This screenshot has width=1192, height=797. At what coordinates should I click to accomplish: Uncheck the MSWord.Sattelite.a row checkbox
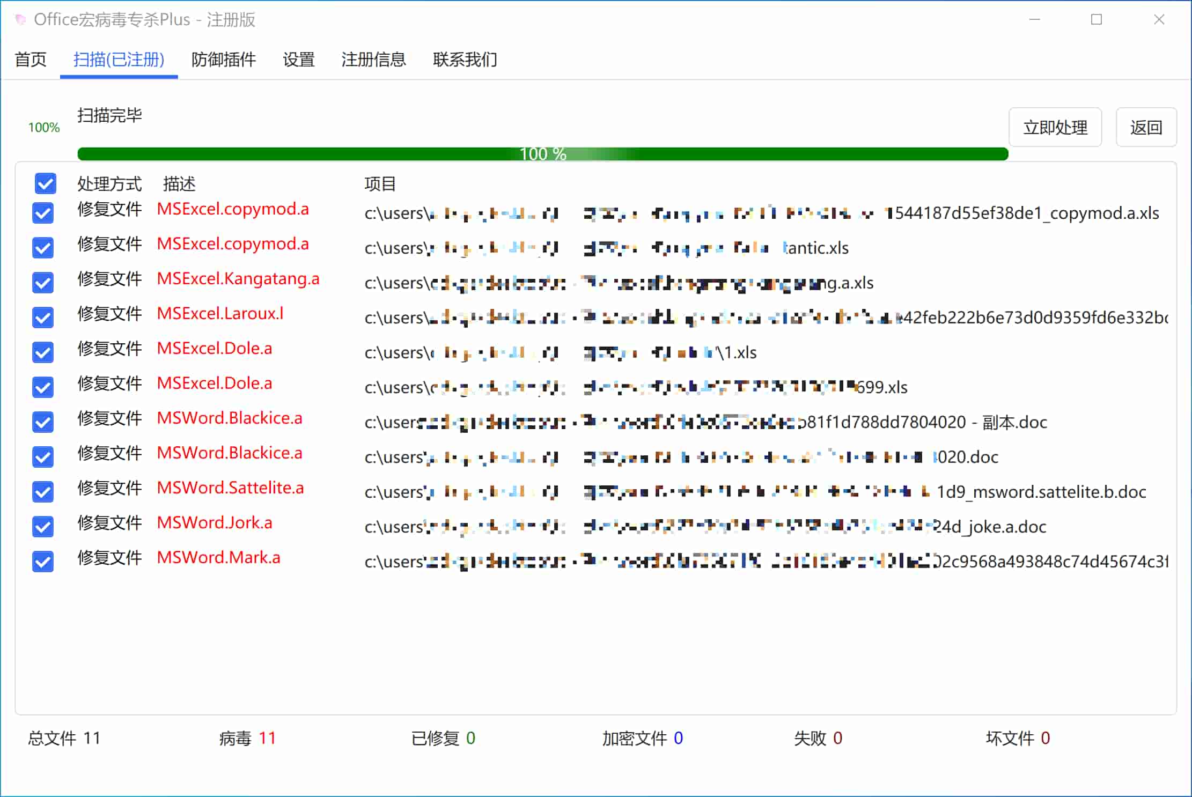[x=43, y=492]
